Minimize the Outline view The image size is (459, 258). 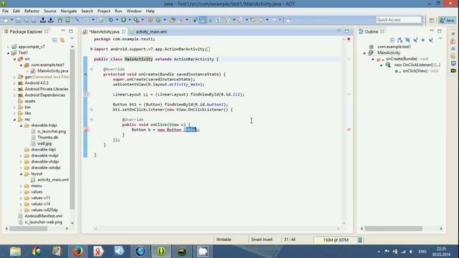pyautogui.click(x=432, y=31)
